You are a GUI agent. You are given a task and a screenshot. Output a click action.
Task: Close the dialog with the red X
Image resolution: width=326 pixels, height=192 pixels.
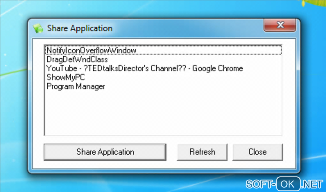pos(280,25)
